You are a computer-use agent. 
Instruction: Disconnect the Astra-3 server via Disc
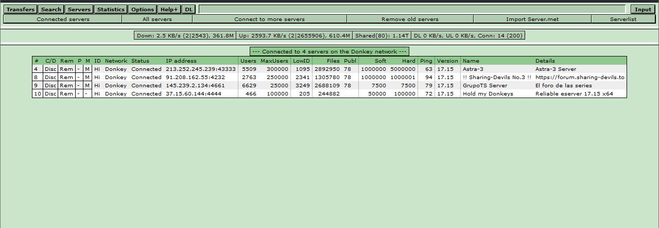pyautogui.click(x=50, y=69)
